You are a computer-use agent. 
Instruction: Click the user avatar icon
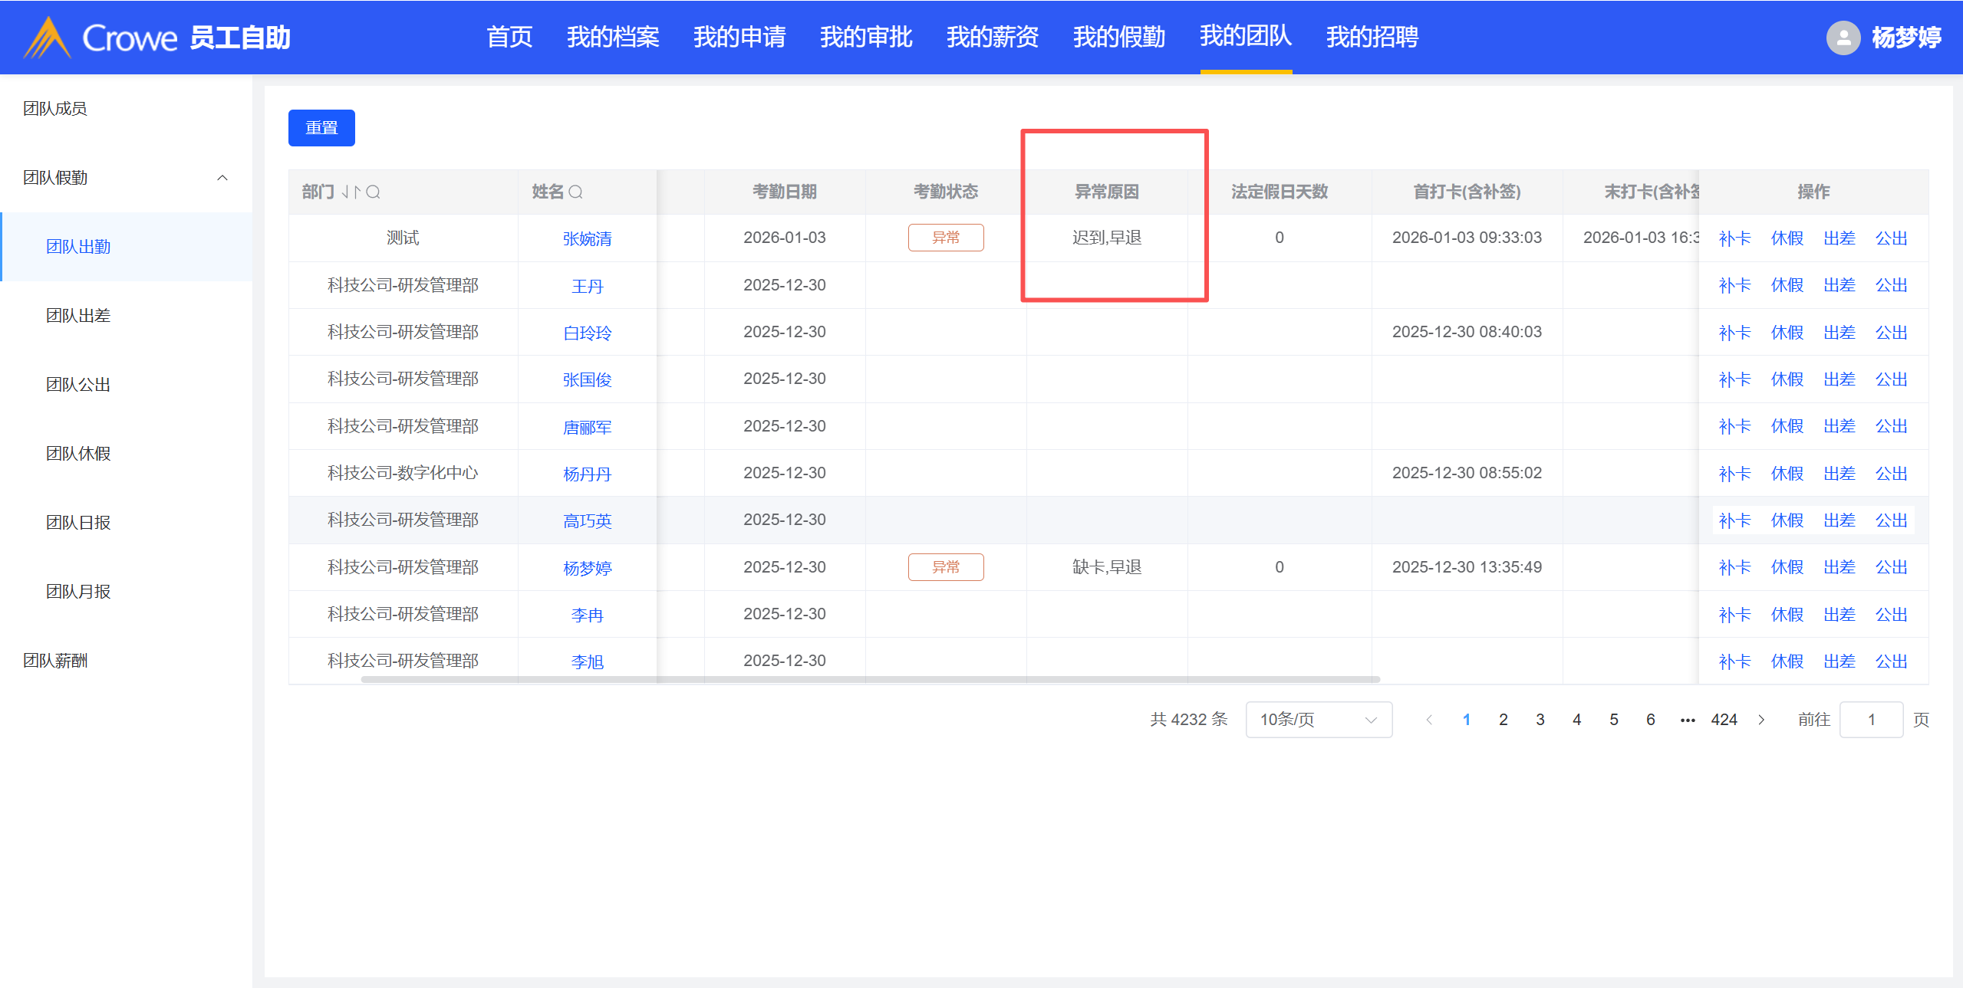1843,37
